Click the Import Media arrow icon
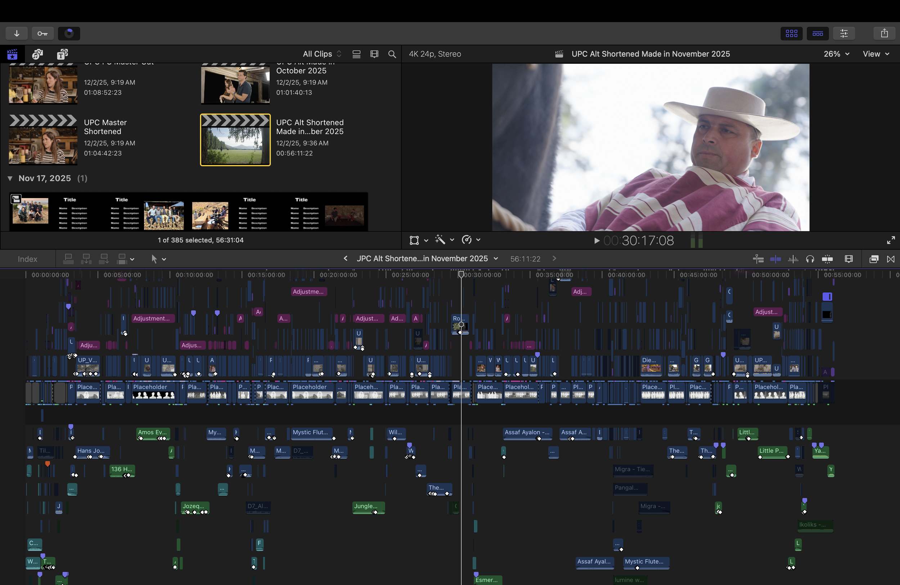 (x=17, y=33)
